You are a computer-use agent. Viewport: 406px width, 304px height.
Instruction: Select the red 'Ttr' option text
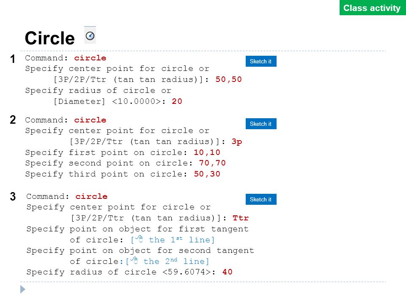coord(241,218)
